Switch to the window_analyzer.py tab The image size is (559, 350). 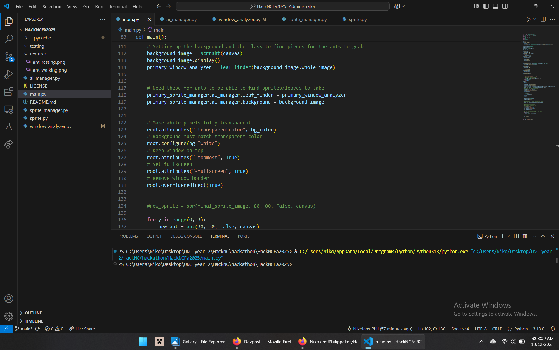239,19
